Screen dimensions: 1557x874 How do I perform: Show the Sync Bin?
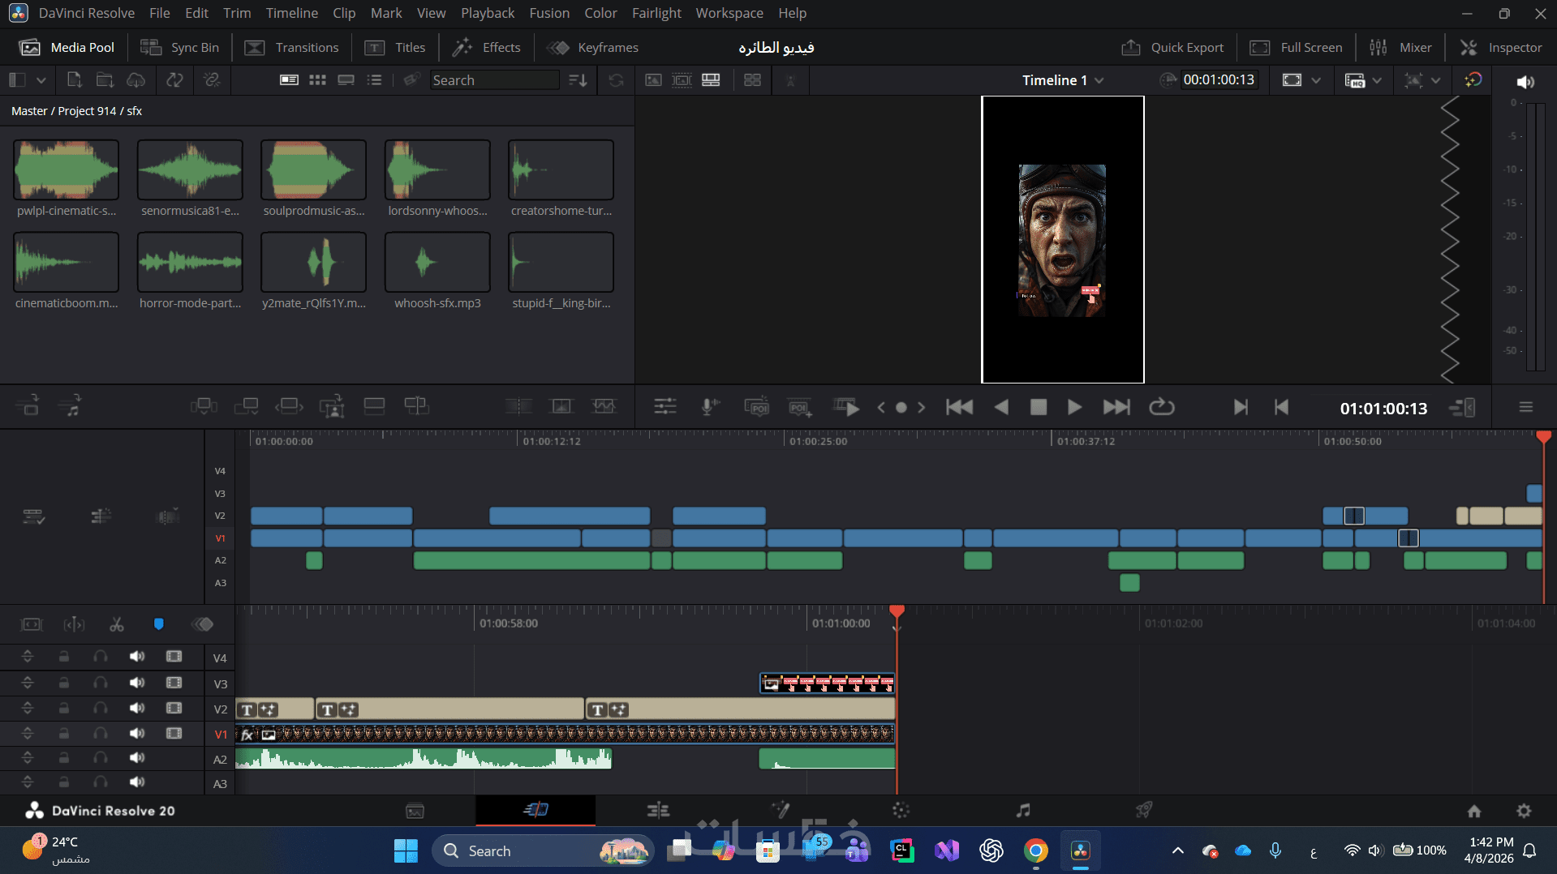[x=179, y=48]
